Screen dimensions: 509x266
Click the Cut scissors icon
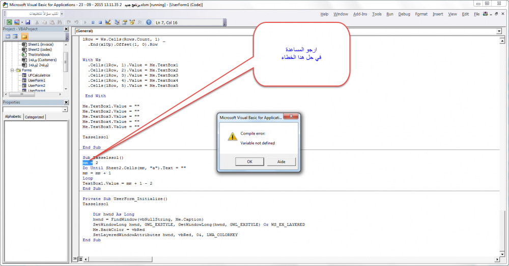click(37, 22)
